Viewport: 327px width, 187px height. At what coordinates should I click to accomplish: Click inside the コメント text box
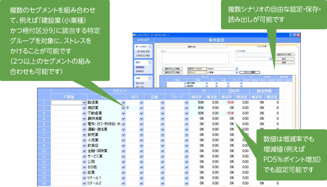click(196, 58)
